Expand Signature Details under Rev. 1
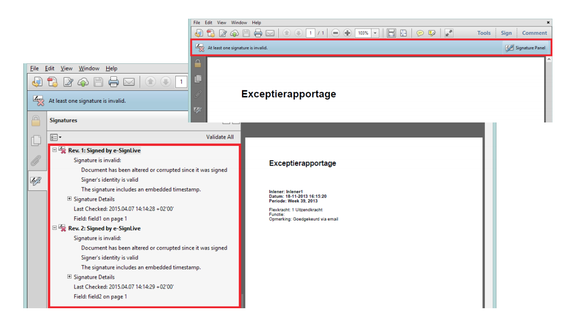Screen dimensions: 569x316 pyautogui.click(x=69, y=199)
